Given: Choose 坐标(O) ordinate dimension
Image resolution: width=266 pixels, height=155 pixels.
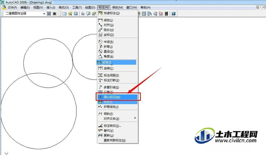Looking at the screenshot, I should 117,35.
